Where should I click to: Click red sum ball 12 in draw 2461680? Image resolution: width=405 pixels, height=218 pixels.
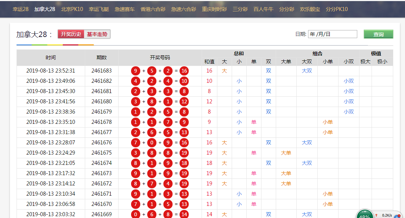tap(184, 101)
